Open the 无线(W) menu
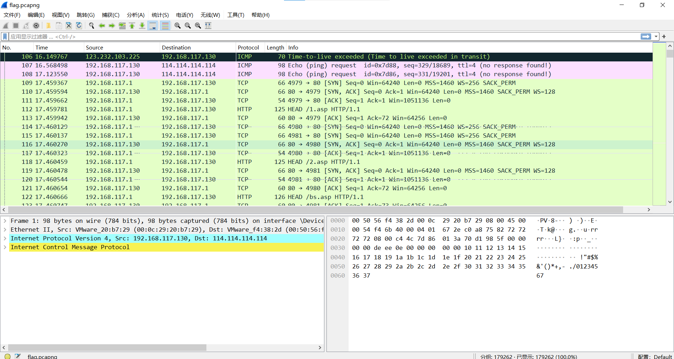 pyautogui.click(x=210, y=15)
